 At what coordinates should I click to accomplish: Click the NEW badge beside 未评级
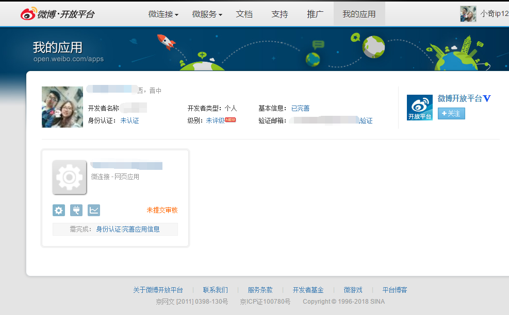pos(231,119)
